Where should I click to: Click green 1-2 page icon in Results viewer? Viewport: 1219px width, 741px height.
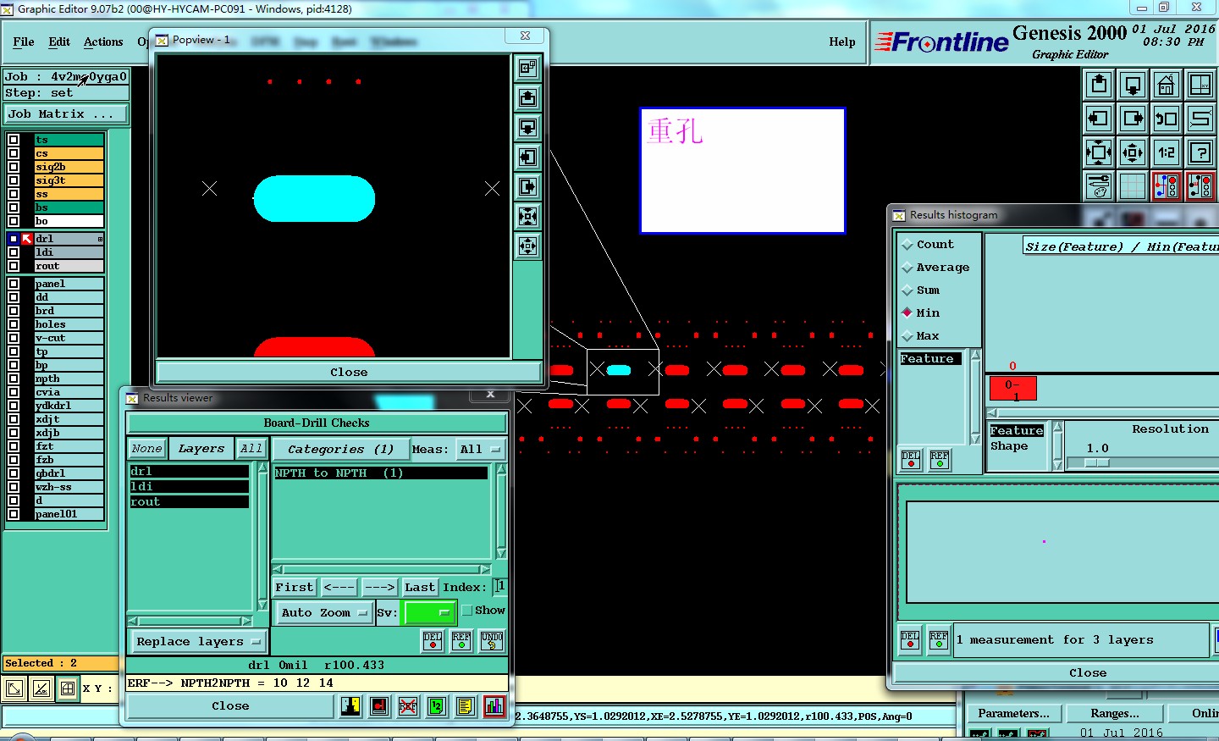[437, 705]
